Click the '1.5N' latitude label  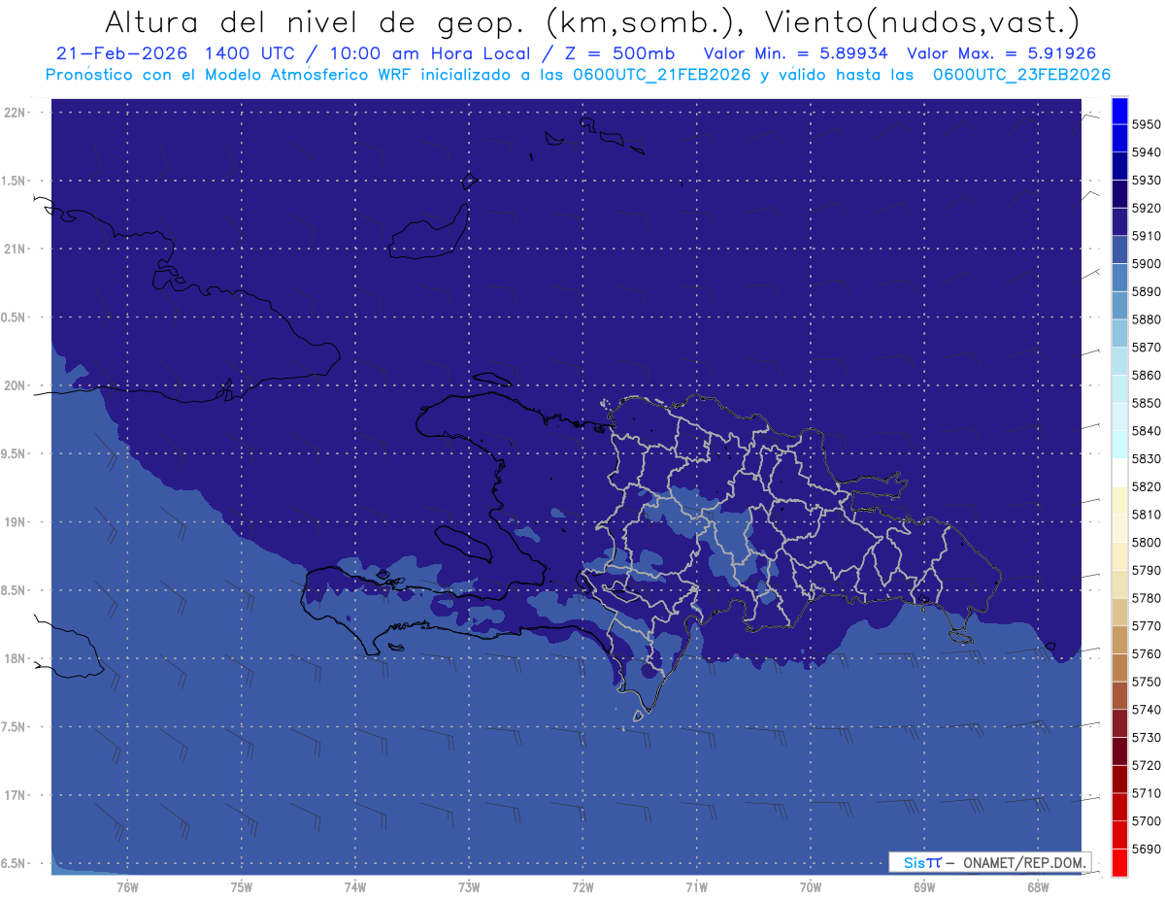(15, 181)
